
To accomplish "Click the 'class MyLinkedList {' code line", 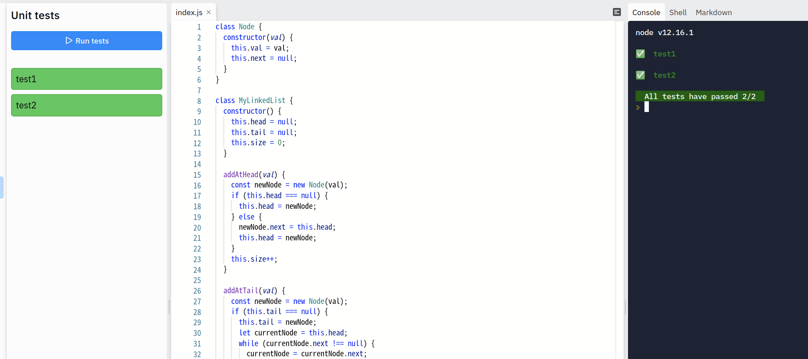I will tap(254, 100).
